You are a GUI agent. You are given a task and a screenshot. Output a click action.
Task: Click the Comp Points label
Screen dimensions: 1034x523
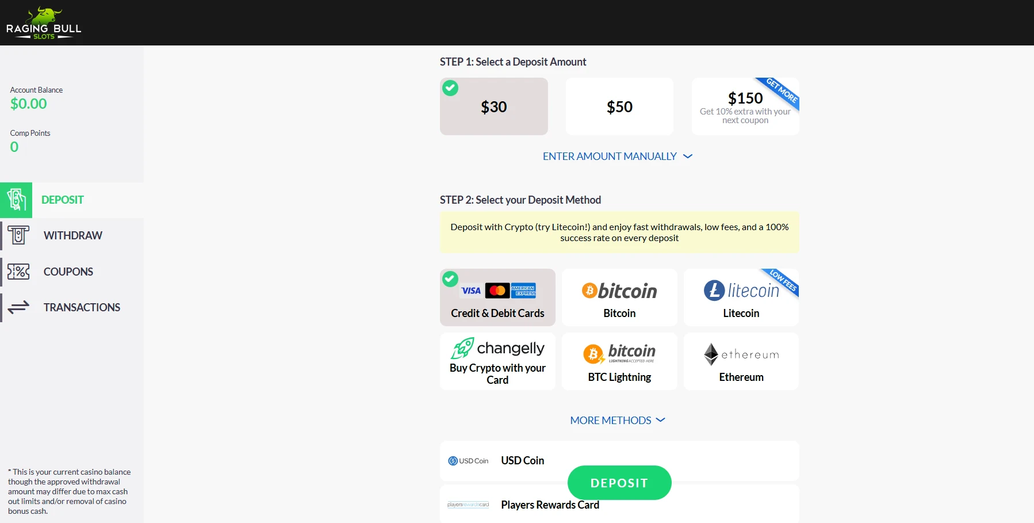coord(30,133)
